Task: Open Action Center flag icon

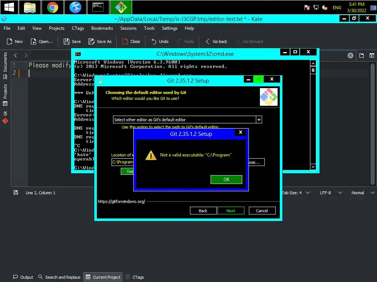Action: point(307,7)
